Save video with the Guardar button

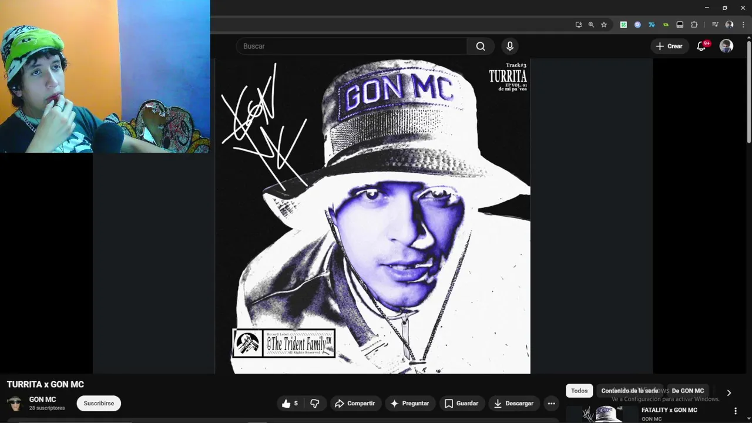[461, 404]
